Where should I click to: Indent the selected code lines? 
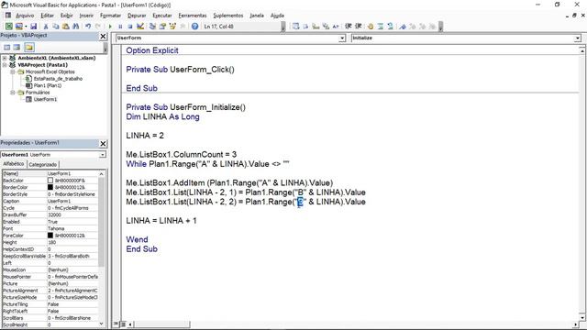349,27
